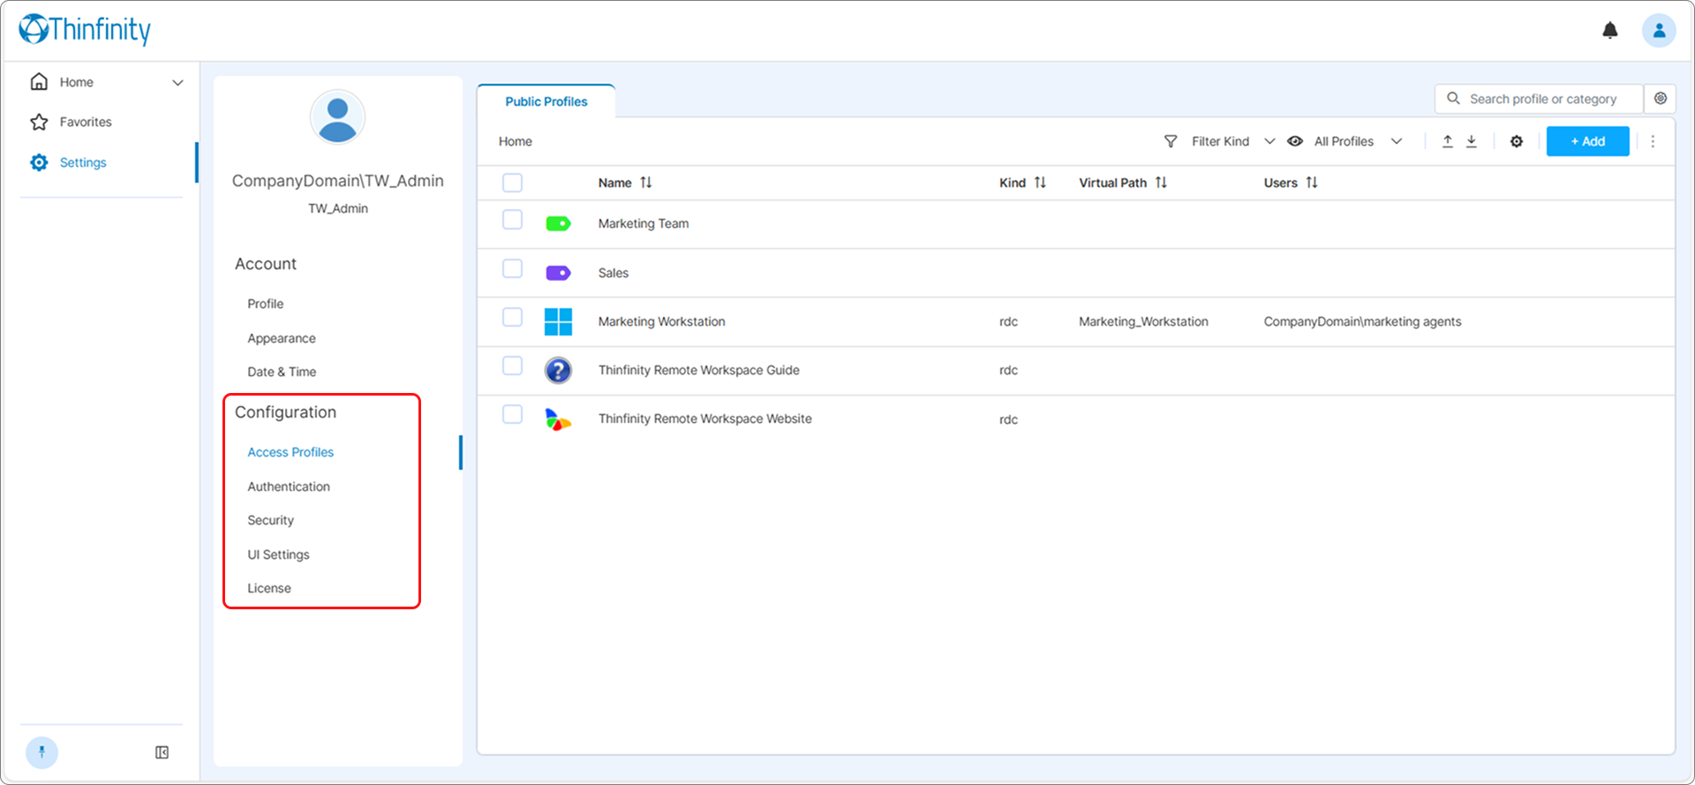Open Settings in the sidebar
The width and height of the screenshot is (1695, 785).
[x=83, y=162]
